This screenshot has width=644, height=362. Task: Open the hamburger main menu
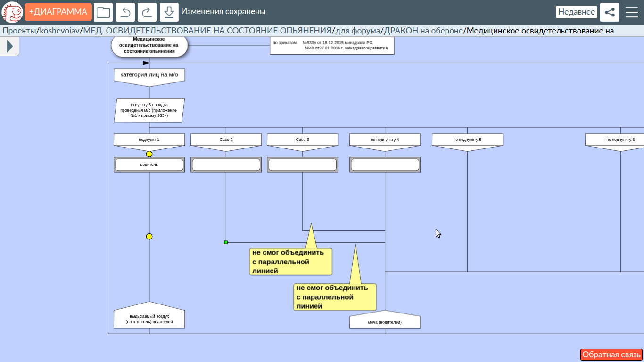pyautogui.click(x=632, y=12)
